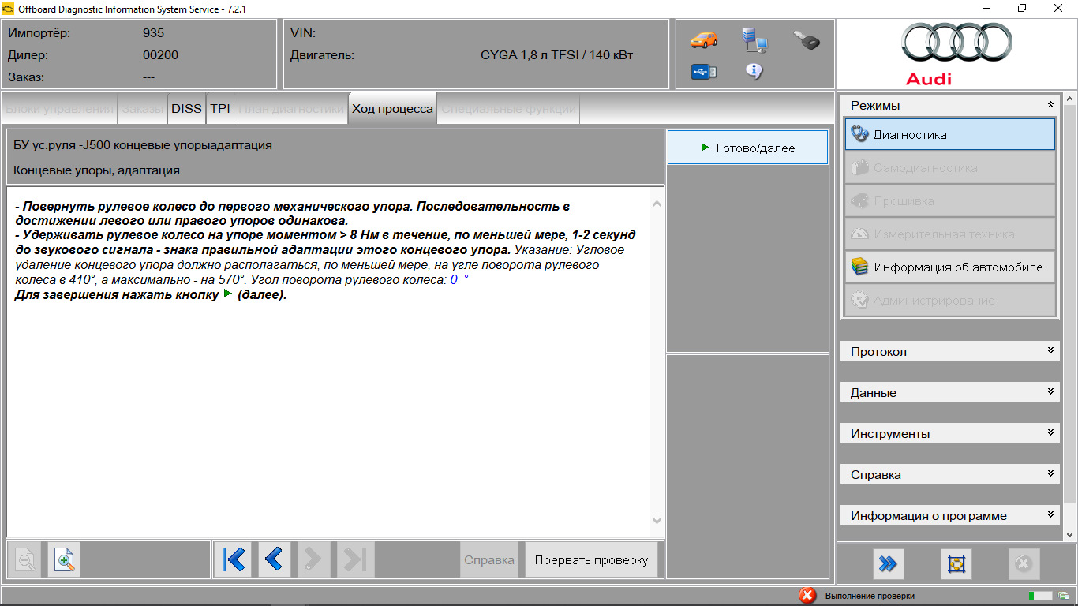Viewport: 1078px width, 606px height.
Task: Click the Концевые упоры, адаптация heading
Action: click(x=96, y=170)
